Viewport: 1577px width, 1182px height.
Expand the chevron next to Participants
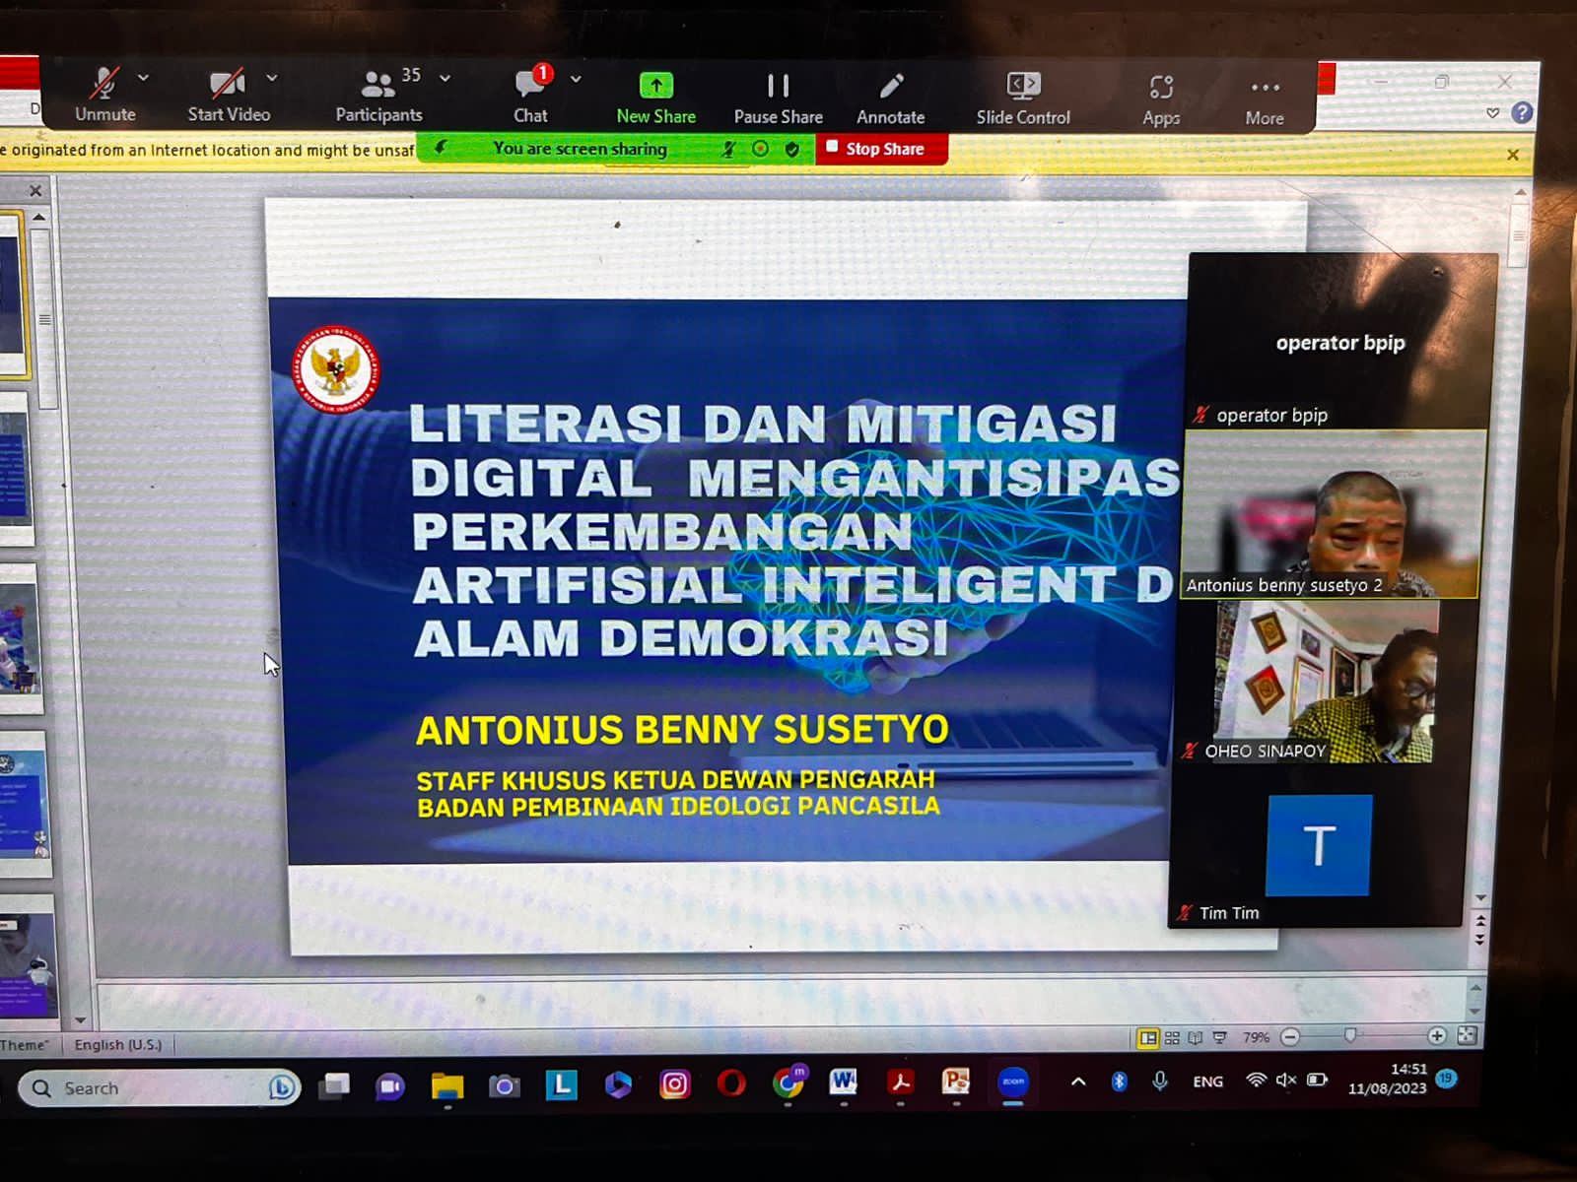click(x=446, y=77)
